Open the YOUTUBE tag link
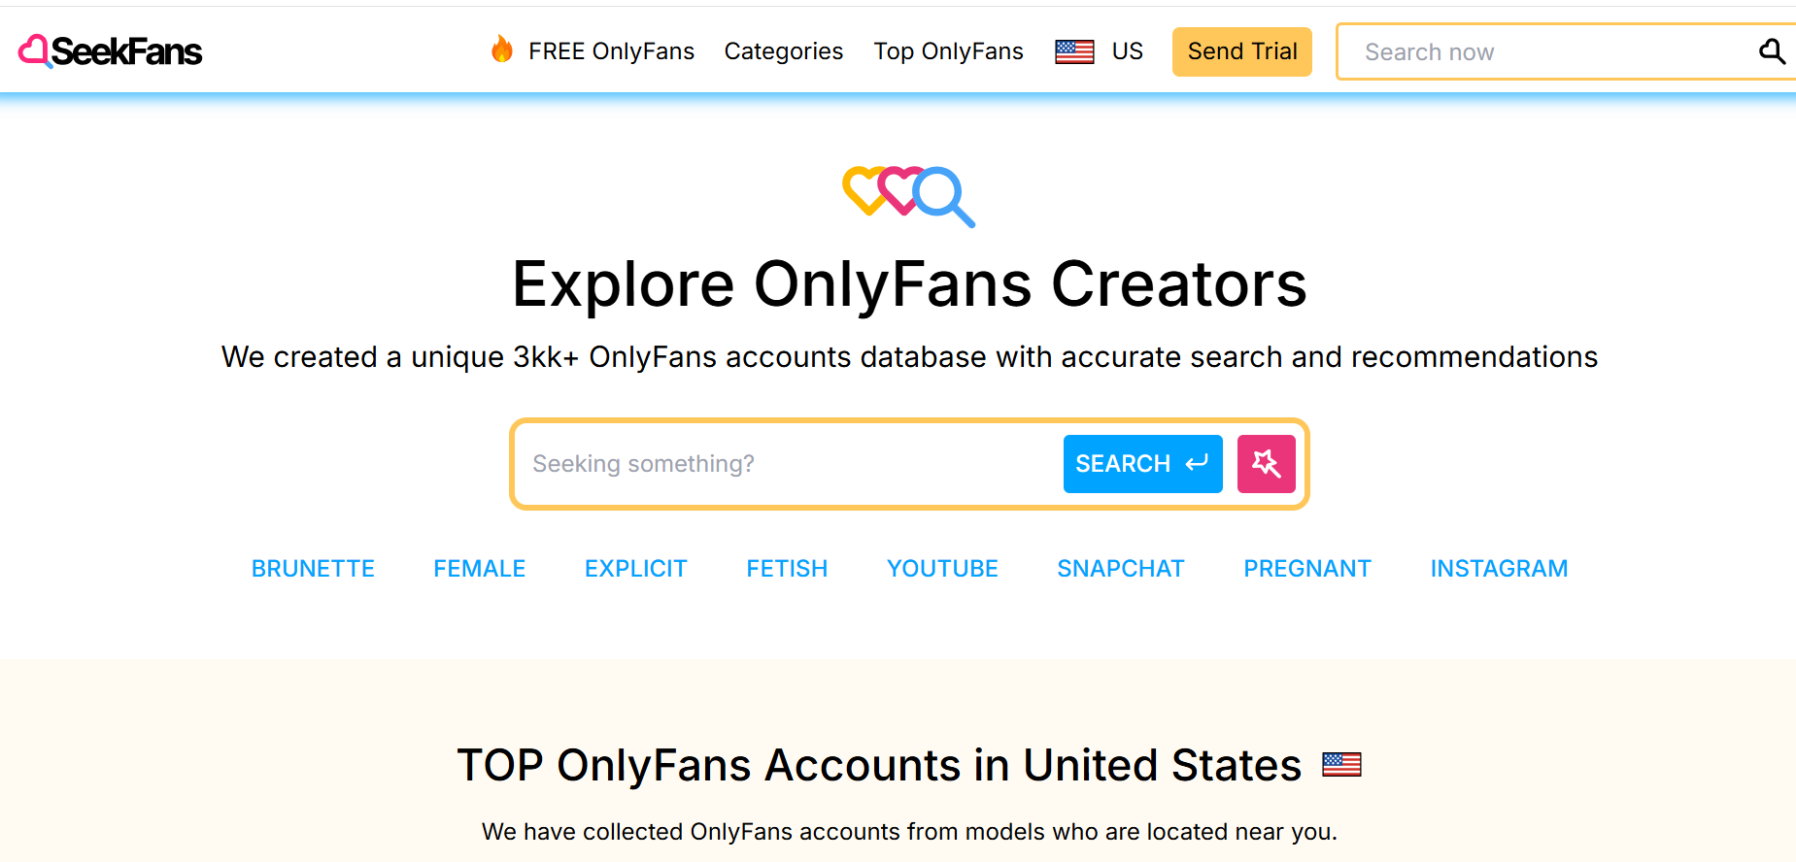Image resolution: width=1796 pixels, height=862 pixels. click(942, 569)
